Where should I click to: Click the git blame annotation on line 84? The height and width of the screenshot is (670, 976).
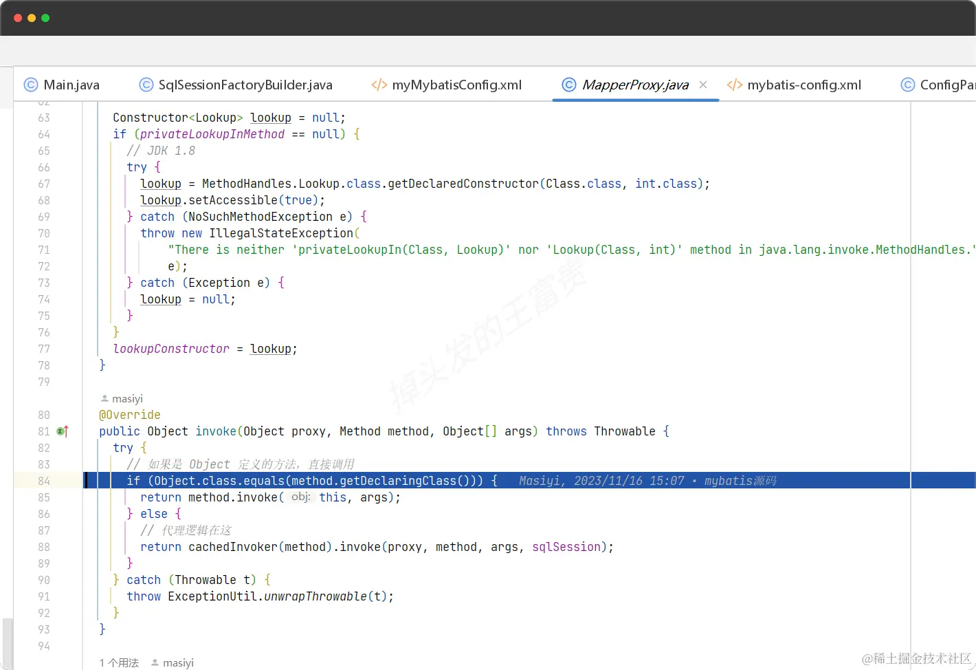tap(647, 481)
